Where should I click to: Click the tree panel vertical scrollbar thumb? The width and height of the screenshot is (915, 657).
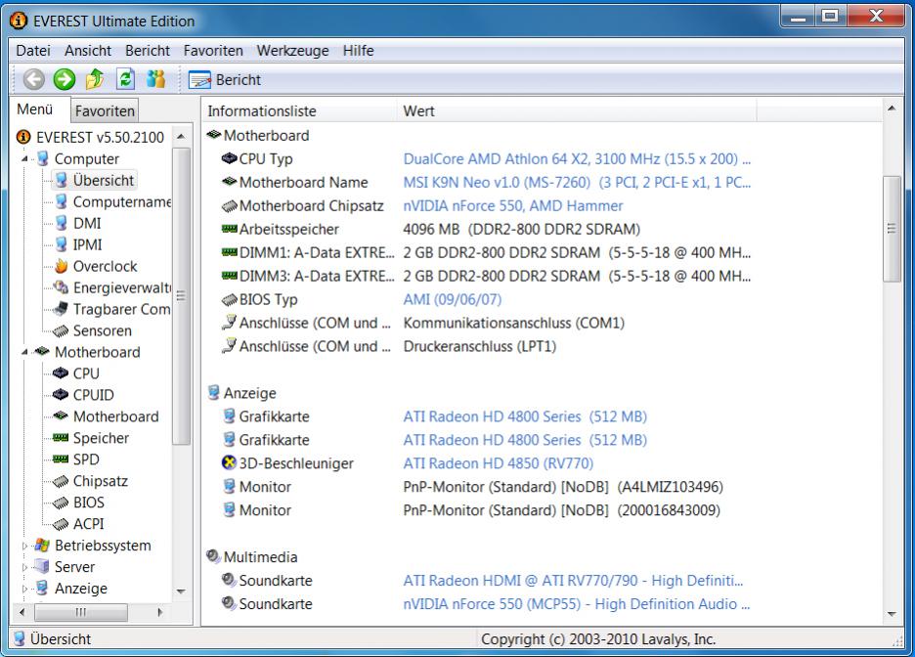point(181,296)
